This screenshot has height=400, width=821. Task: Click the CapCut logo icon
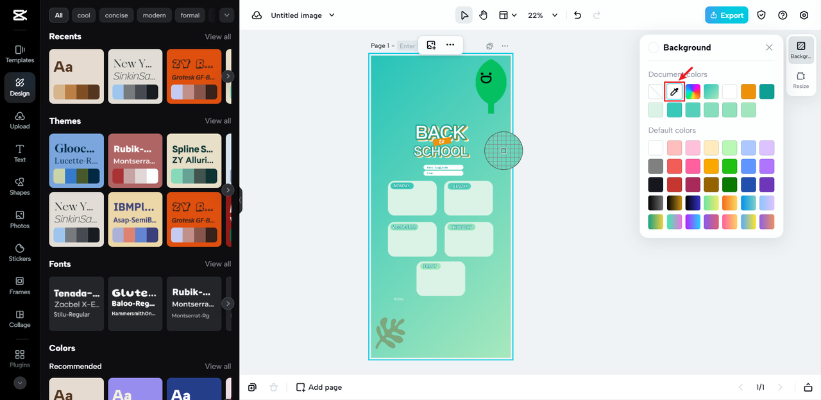19,15
